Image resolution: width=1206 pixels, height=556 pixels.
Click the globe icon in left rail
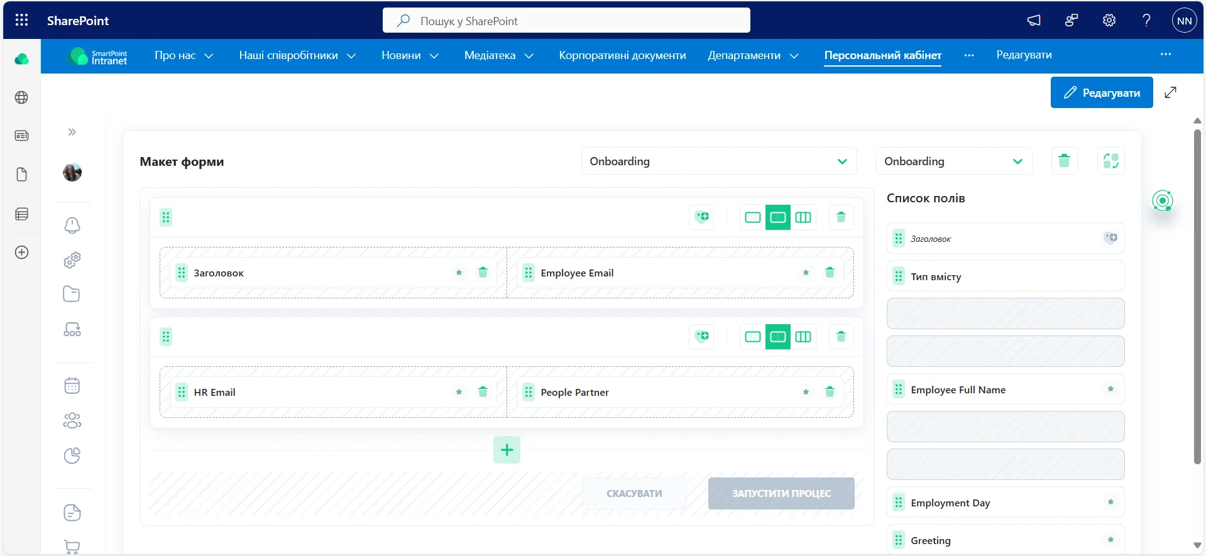tap(21, 97)
